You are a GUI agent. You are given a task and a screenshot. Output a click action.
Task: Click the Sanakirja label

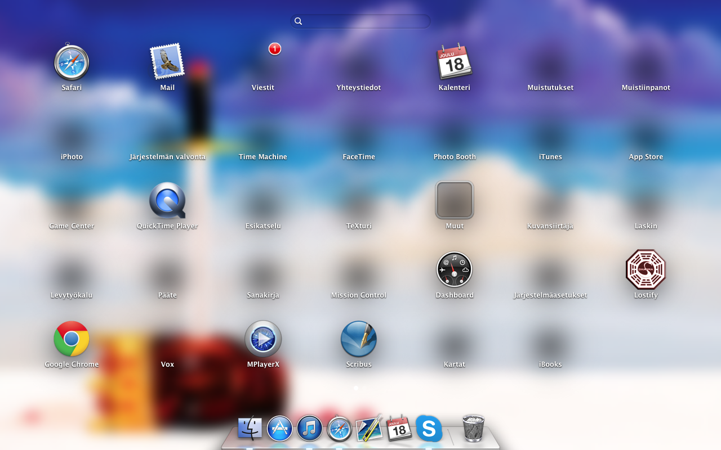click(263, 295)
